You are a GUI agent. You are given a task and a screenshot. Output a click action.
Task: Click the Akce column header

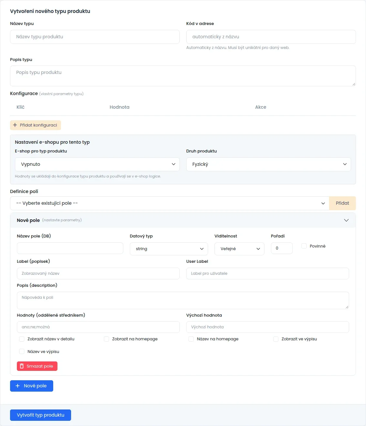(x=261, y=107)
